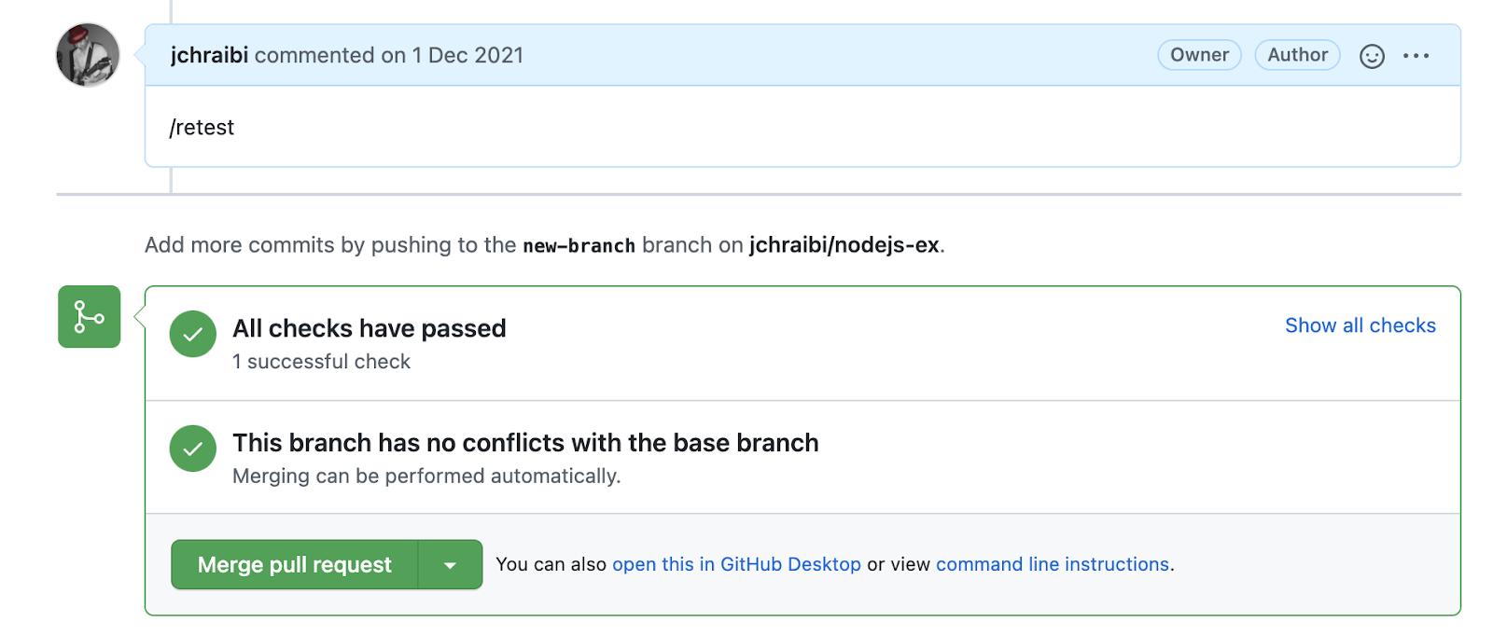Image resolution: width=1493 pixels, height=635 pixels.
Task: Click the Merge pull request button
Action: [293, 564]
